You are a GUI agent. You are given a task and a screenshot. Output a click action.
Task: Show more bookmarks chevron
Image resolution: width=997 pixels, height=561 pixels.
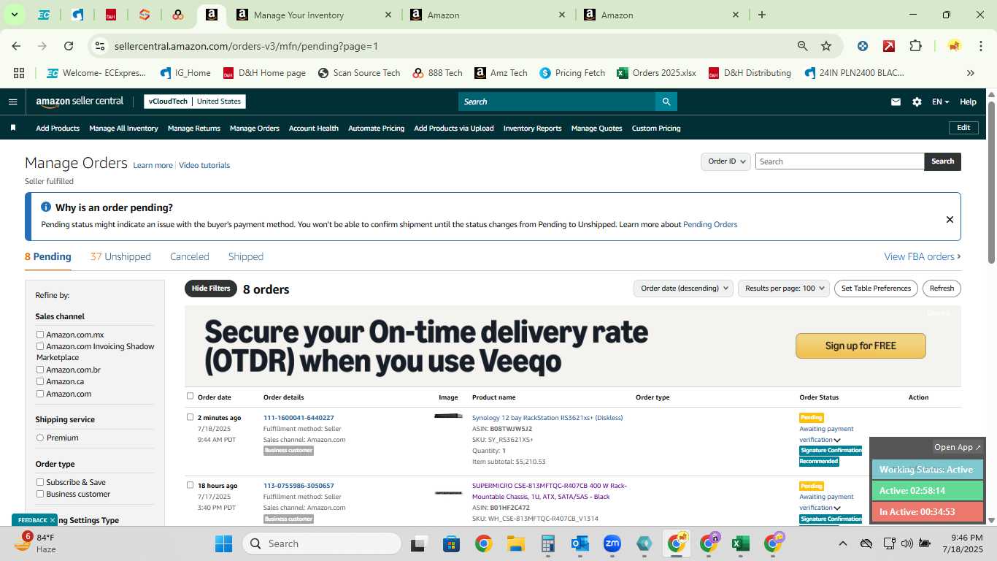point(971,73)
